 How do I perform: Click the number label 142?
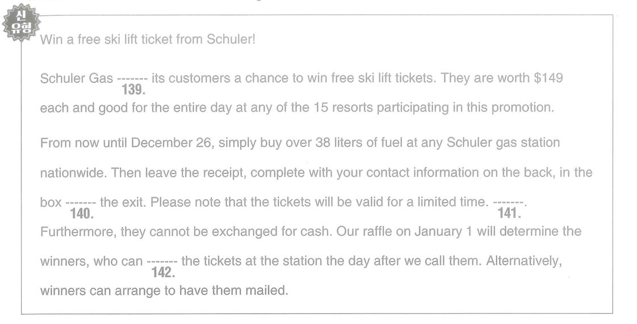pyautogui.click(x=164, y=272)
